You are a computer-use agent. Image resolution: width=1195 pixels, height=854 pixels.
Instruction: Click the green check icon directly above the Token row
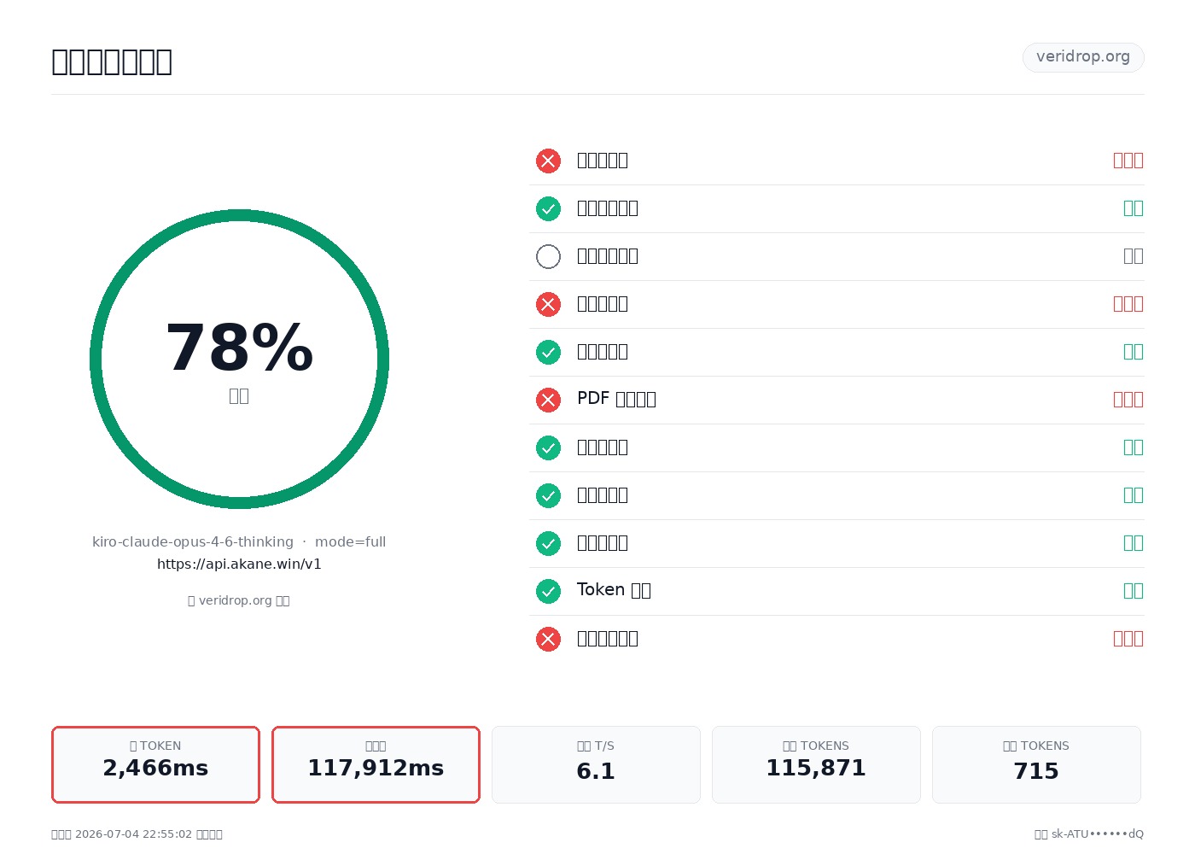(x=548, y=543)
